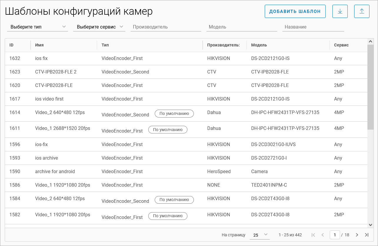Viewport: 378px width, 246px height.
Task: Open the 'Выберите тип' dropdown
Action: tap(38, 27)
